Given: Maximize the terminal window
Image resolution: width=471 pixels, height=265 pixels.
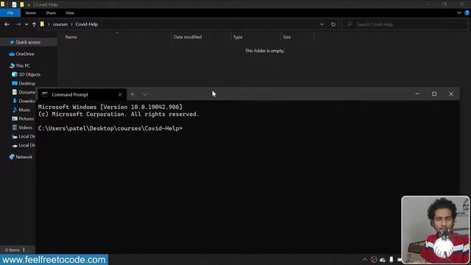Looking at the screenshot, I should coord(434,94).
